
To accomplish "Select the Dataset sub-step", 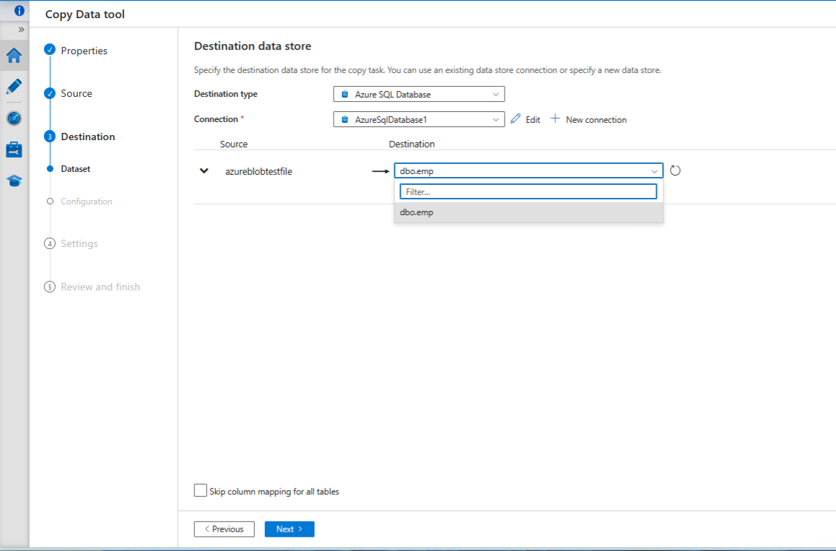I will pos(75,169).
